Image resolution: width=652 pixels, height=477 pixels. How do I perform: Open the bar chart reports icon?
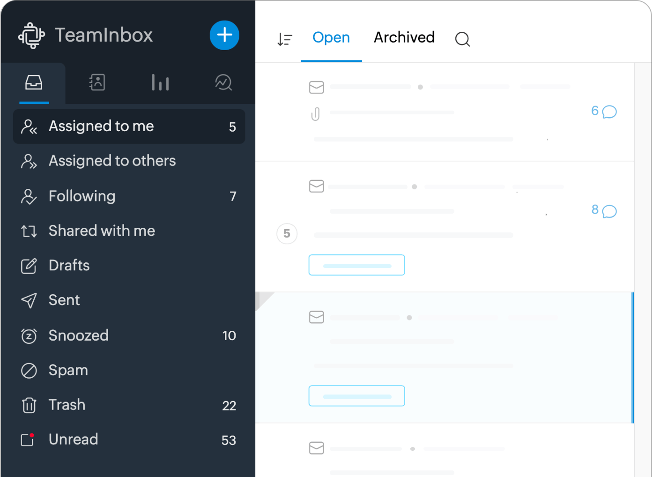160,82
